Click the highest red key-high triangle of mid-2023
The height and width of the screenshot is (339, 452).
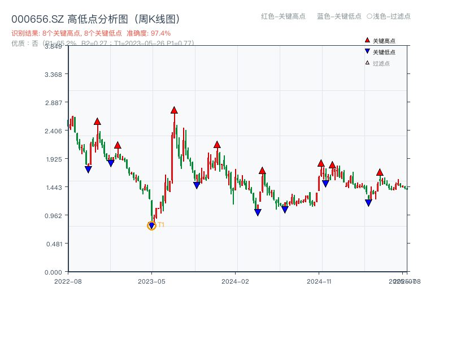point(174,110)
